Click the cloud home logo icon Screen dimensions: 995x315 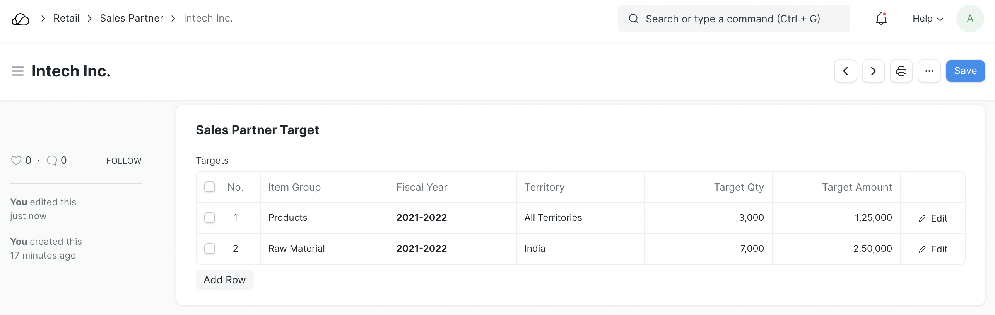(x=21, y=19)
